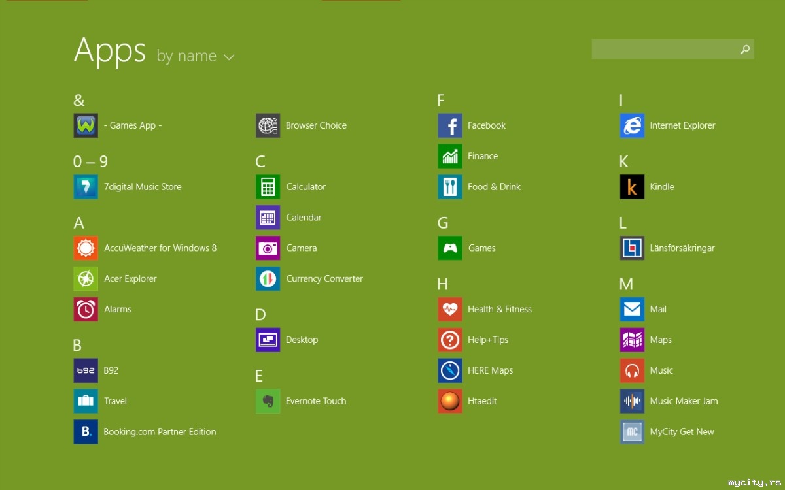This screenshot has width=785, height=490.
Task: Expand the 'by name' sort dropdown
Action: pyautogui.click(x=187, y=57)
